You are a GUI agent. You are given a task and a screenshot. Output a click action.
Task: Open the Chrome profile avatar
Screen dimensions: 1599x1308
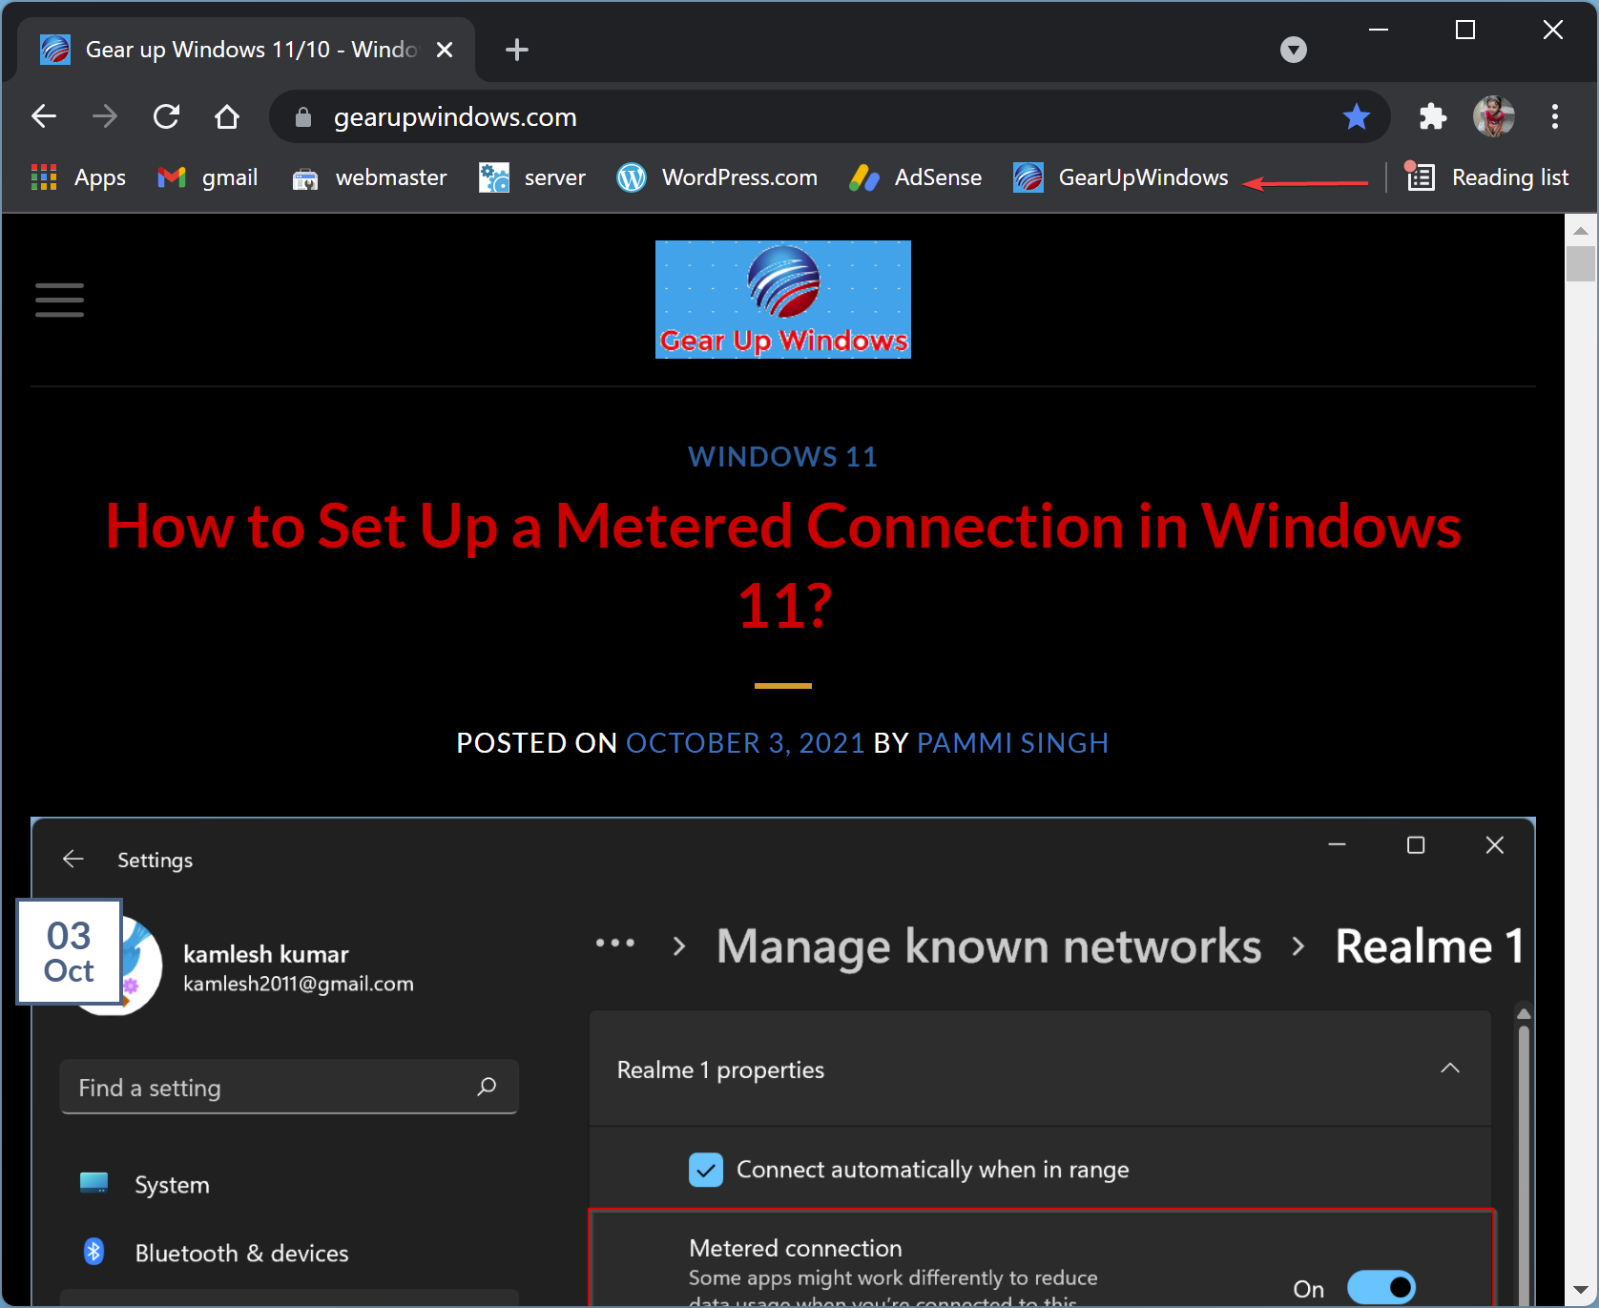pos(1494,117)
